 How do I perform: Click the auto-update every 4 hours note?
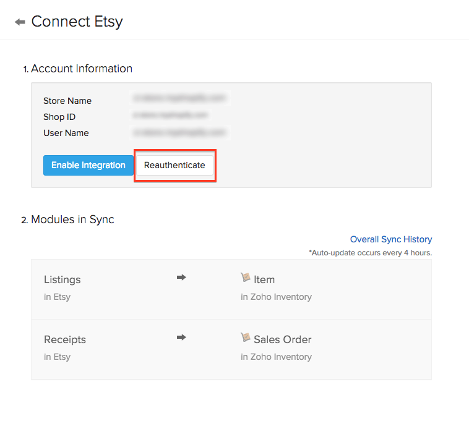click(x=370, y=253)
